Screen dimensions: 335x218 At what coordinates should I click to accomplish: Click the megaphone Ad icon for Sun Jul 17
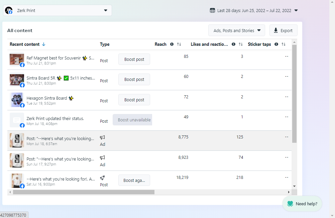tap(102, 158)
